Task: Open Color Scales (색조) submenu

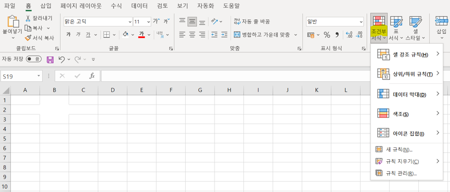Action: click(407, 114)
